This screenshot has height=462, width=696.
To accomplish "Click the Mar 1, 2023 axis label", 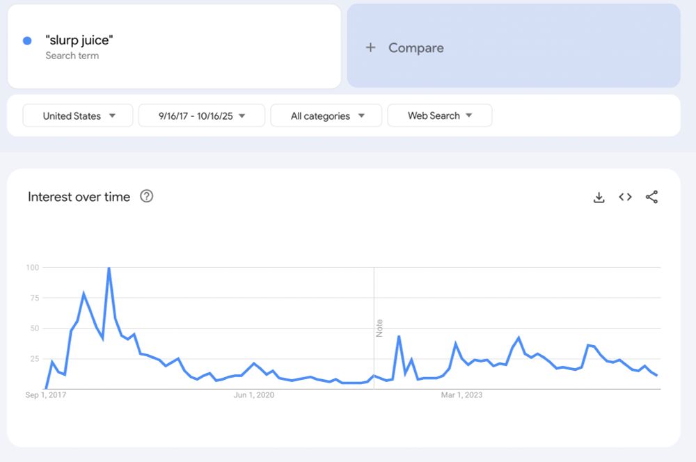I will [461, 395].
